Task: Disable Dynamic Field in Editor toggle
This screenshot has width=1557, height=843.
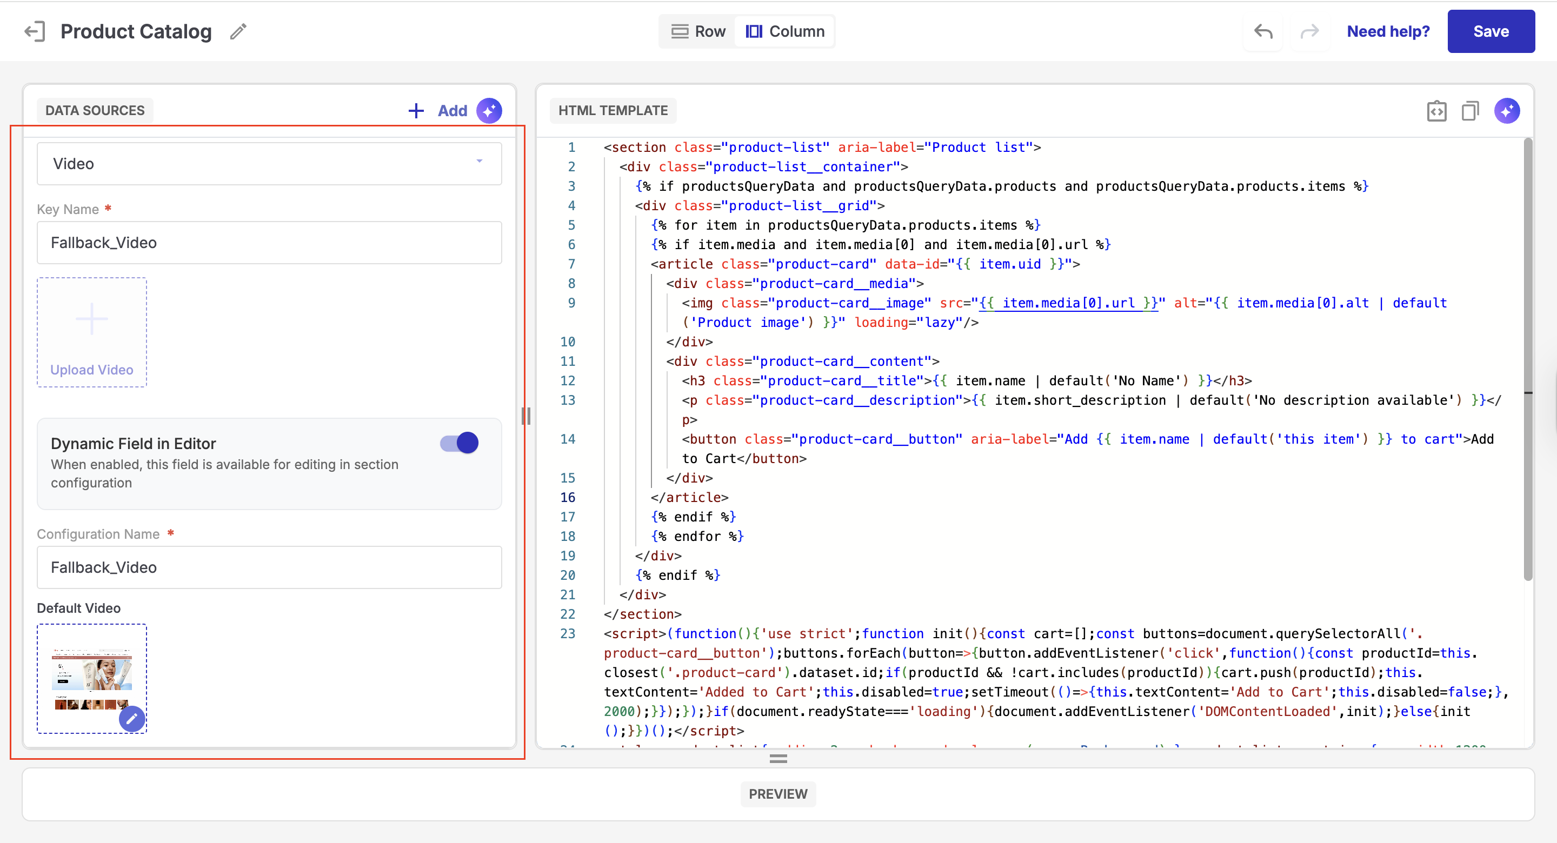Action: tap(459, 443)
